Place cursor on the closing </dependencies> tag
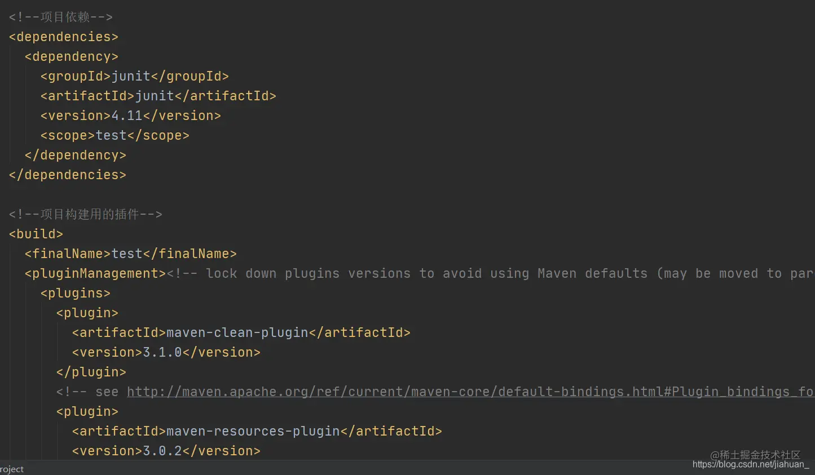Image resolution: width=815 pixels, height=475 pixels. click(x=68, y=175)
